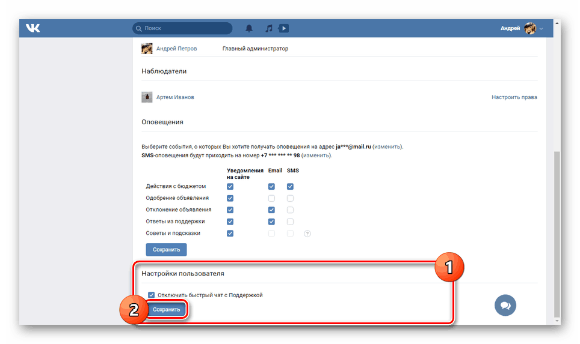Open notifications bell in header
Image resolution: width=580 pixels, height=344 pixels.
pos(249,28)
